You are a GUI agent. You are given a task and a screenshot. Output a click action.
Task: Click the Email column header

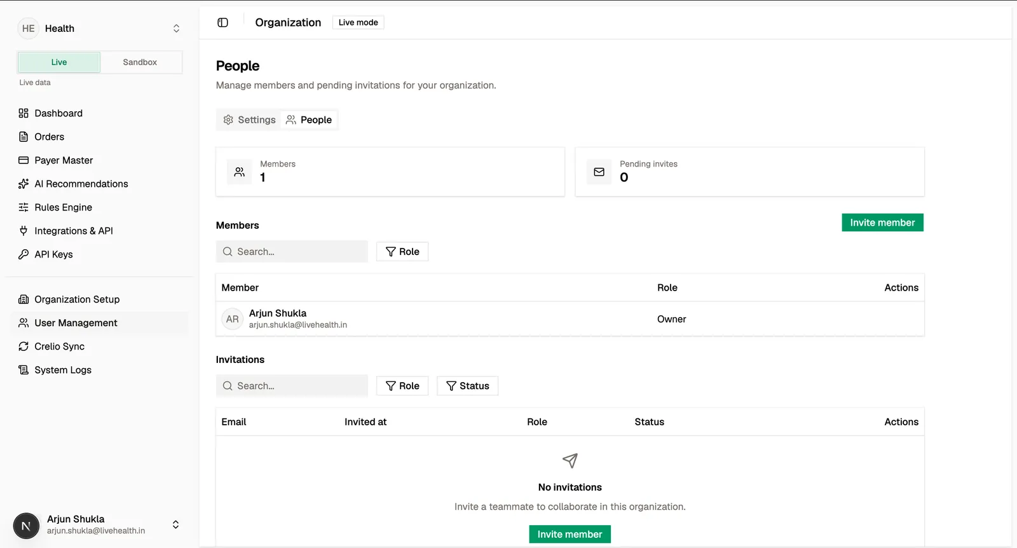click(234, 422)
